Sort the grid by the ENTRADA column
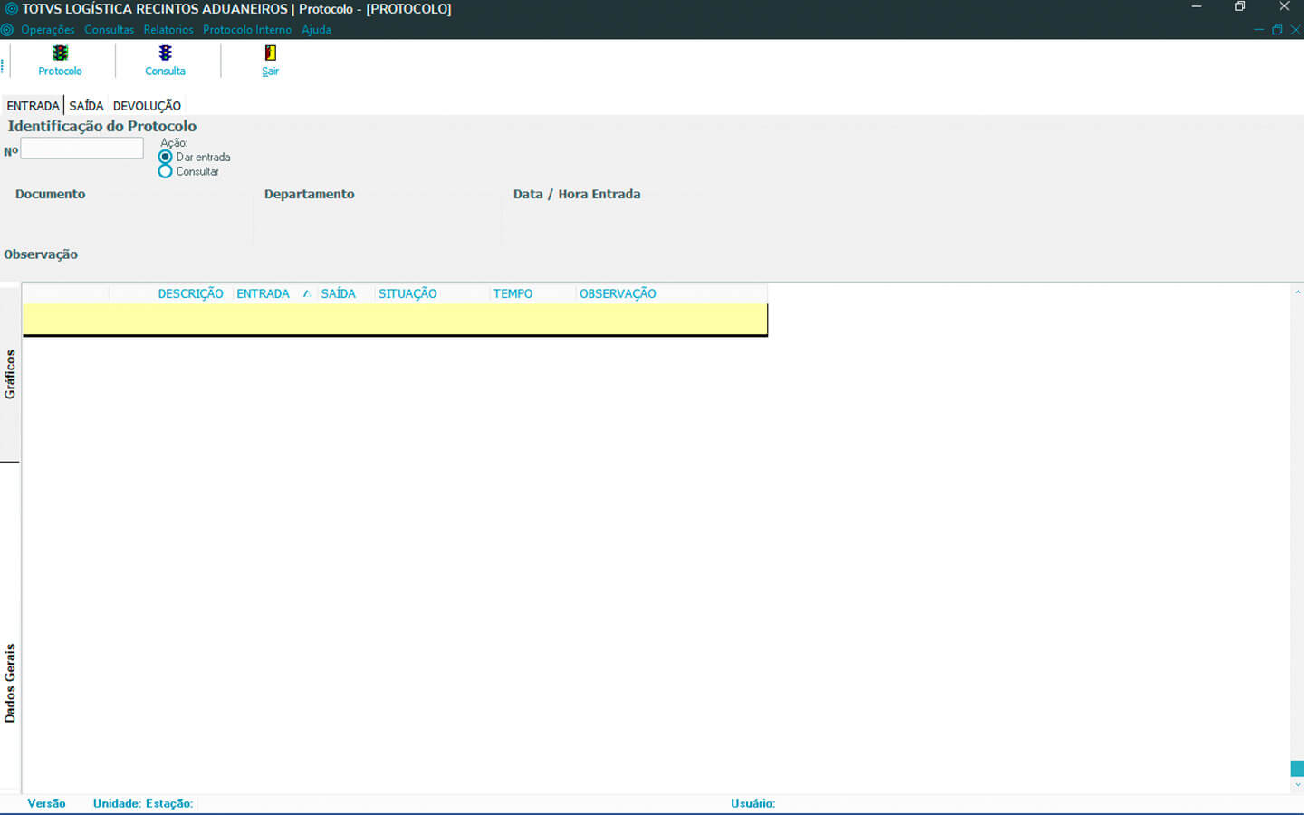 [x=263, y=293]
